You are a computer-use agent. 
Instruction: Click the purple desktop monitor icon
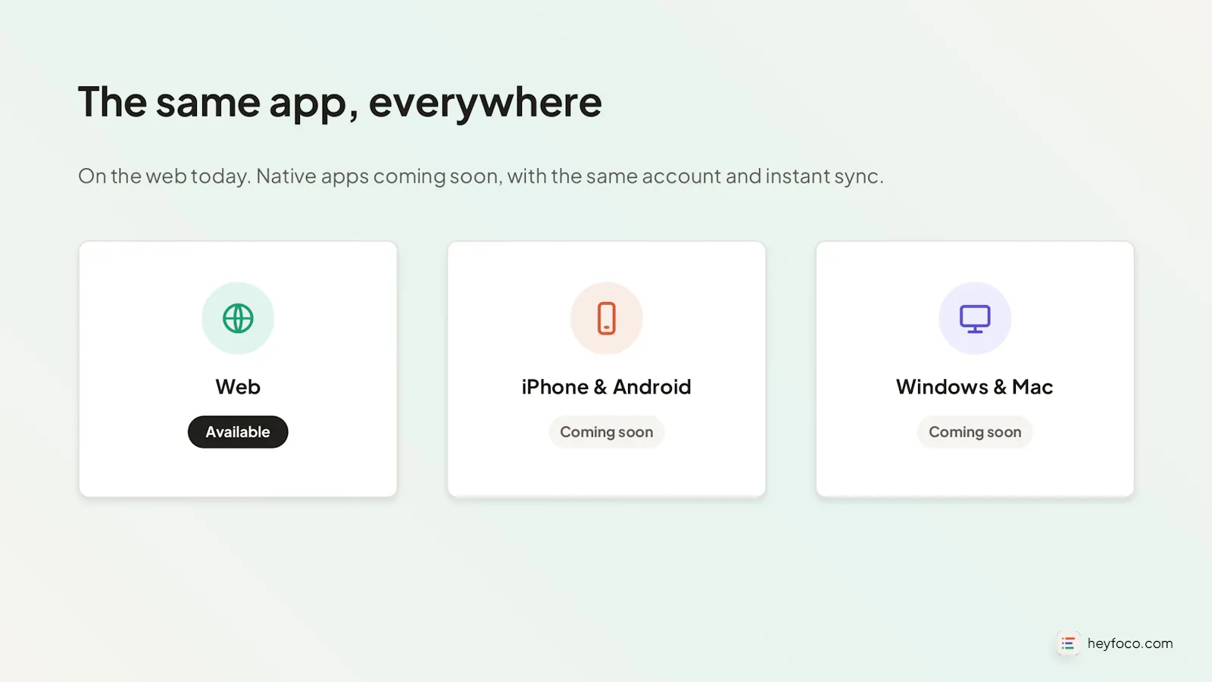(x=975, y=319)
